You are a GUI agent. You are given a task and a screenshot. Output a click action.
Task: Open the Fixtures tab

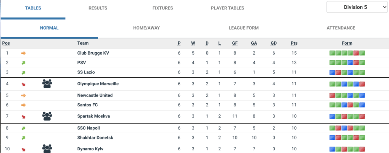pyautogui.click(x=162, y=8)
